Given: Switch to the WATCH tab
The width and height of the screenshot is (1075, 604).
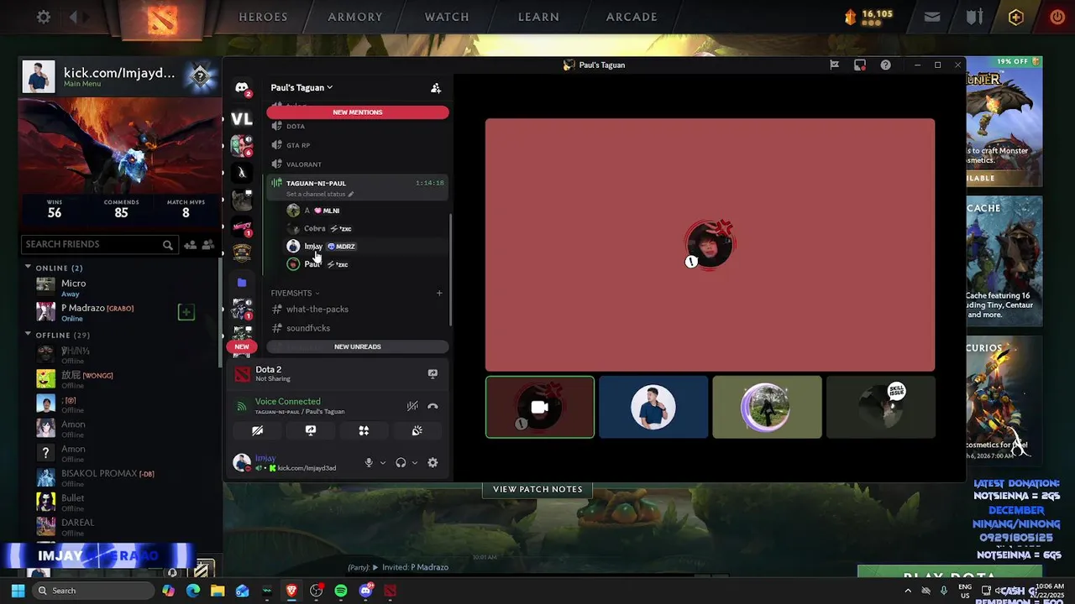Looking at the screenshot, I should tap(447, 17).
